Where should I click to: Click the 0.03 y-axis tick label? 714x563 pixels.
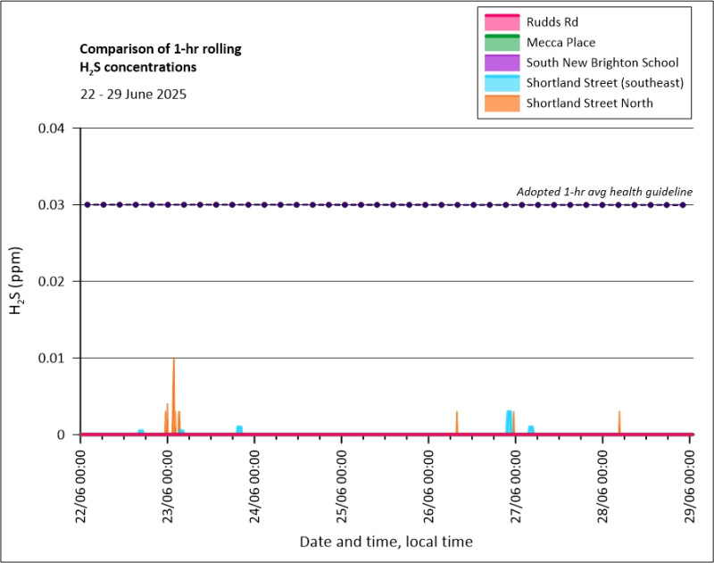(52, 205)
